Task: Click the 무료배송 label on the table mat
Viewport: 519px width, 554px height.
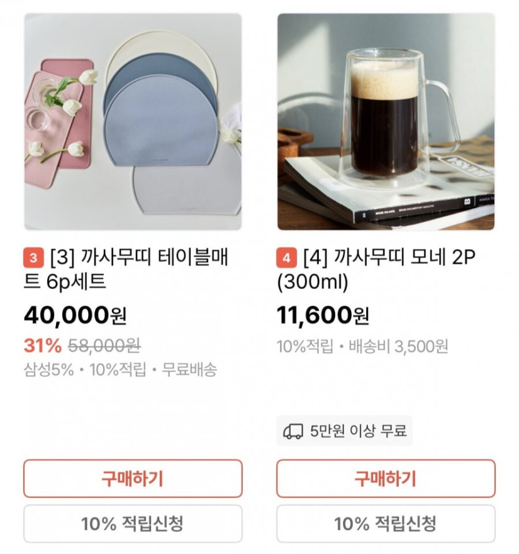Action: [190, 370]
